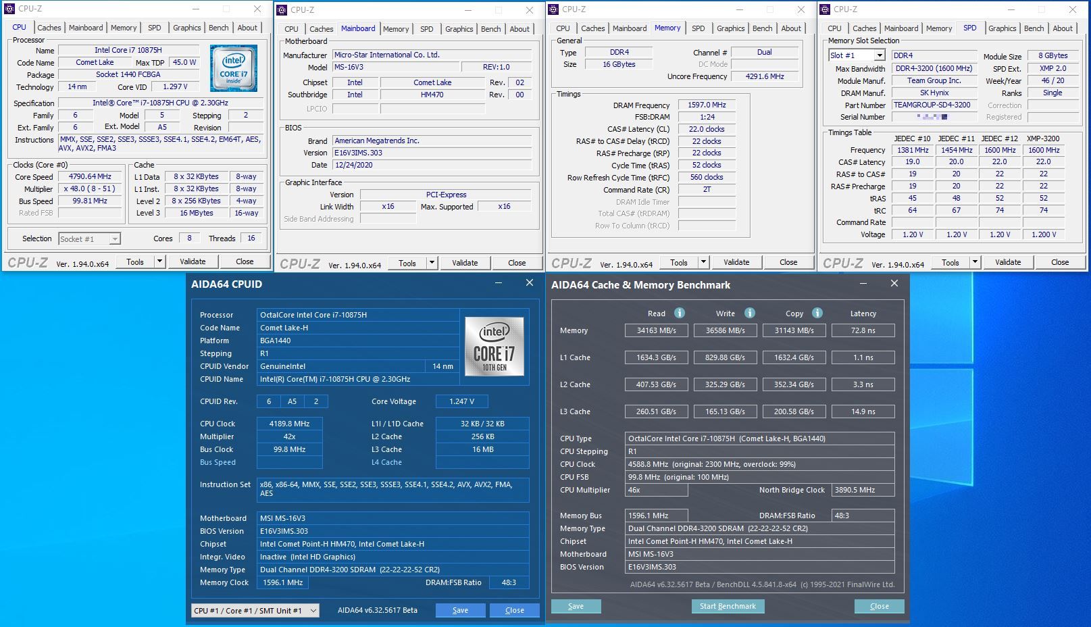Click the Tools button in the CPU-Z SPD window
This screenshot has width=1091, height=627.
point(950,262)
